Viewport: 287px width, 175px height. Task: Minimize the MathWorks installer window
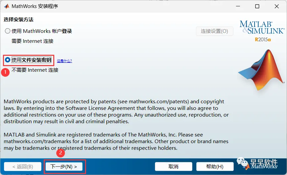tap(238, 6)
